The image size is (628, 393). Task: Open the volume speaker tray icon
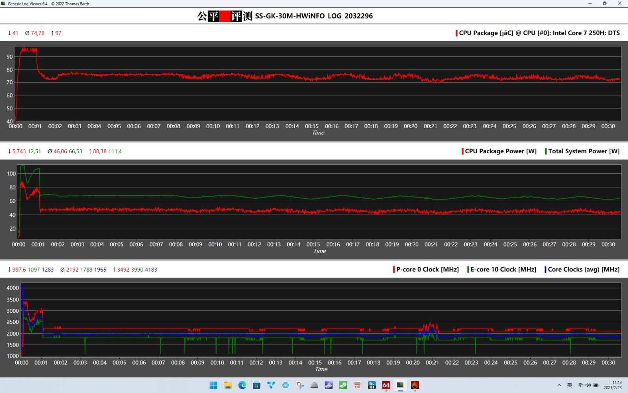588,385
